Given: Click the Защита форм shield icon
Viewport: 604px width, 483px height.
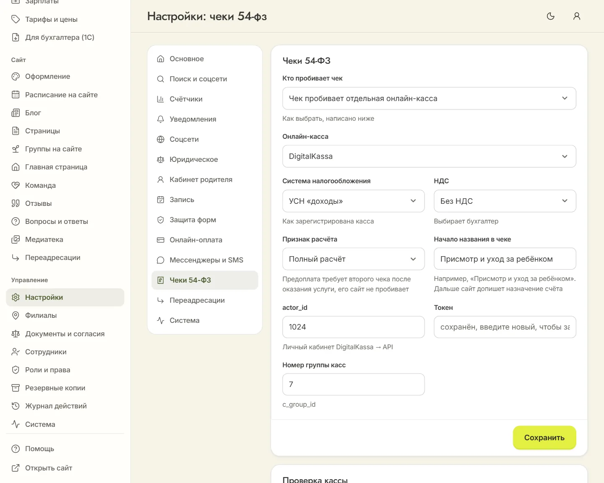Looking at the screenshot, I should [x=160, y=220].
